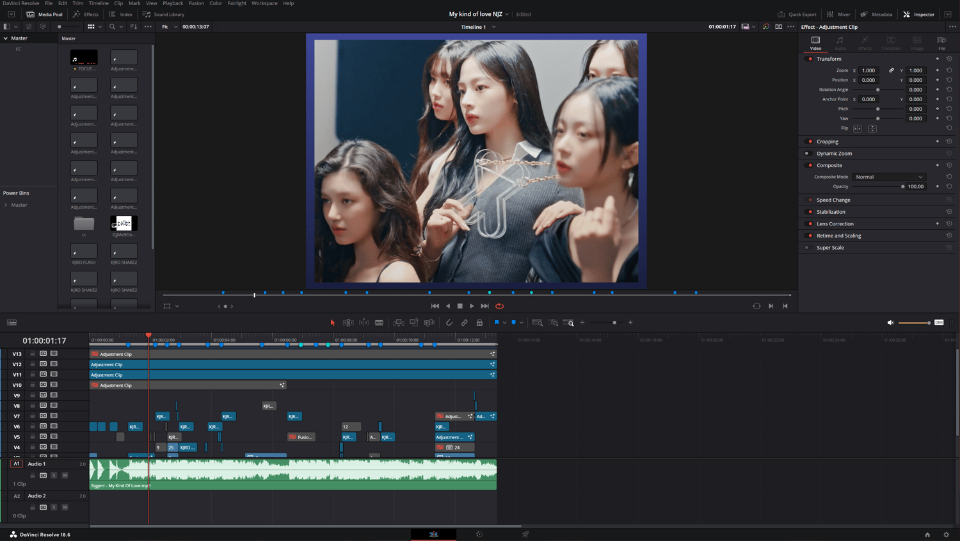This screenshot has width=960, height=541.
Task: Click the Insert Clip icon
Action: tap(399, 323)
